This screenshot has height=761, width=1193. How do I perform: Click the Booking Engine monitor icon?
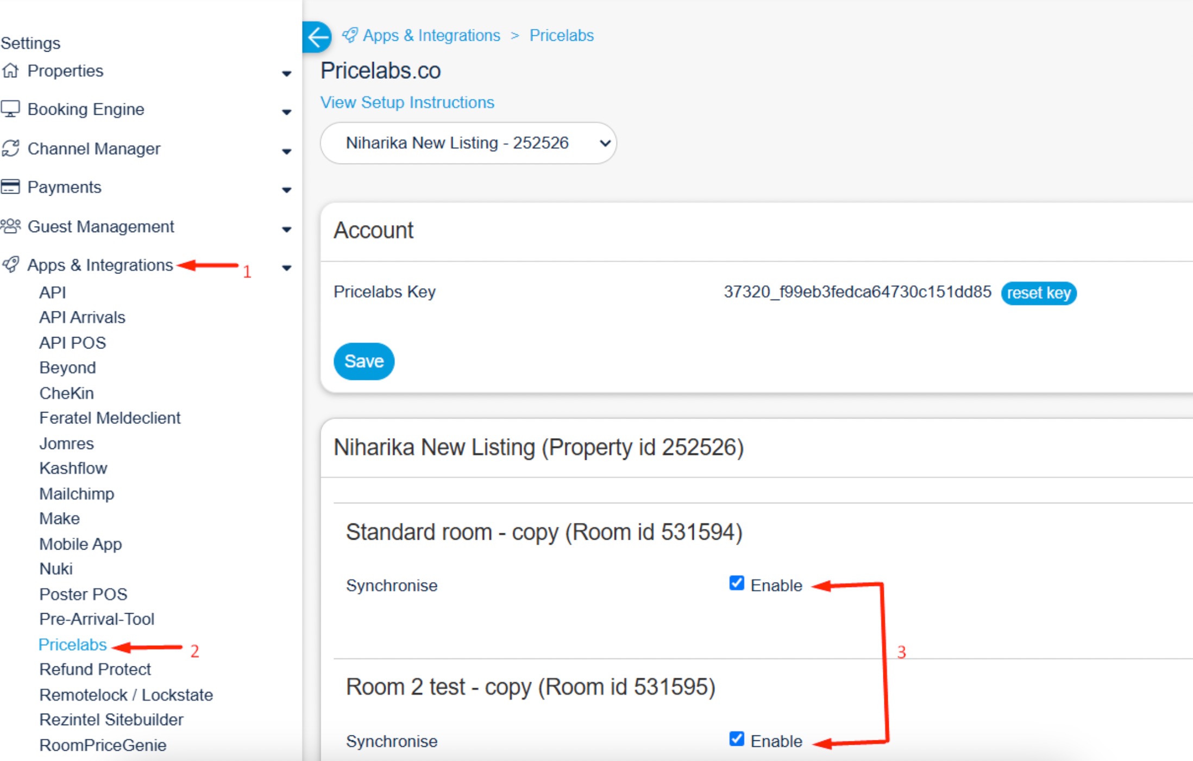tap(10, 109)
